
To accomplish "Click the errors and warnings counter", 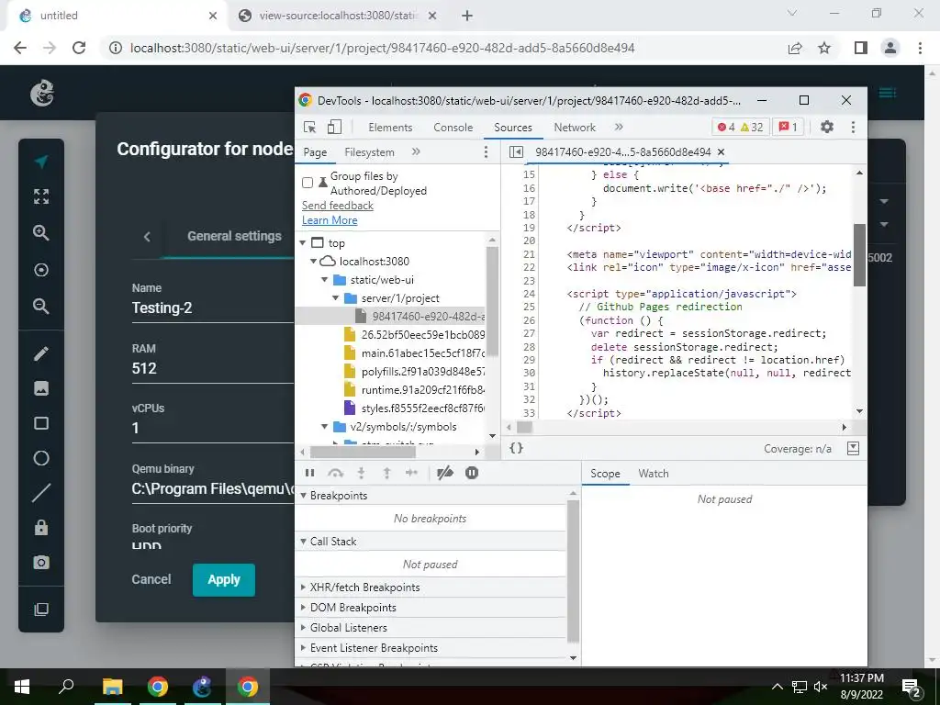I will (741, 127).
